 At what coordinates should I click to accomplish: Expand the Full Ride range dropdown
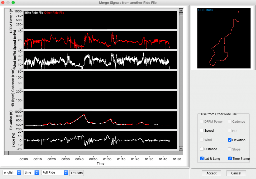[55, 173]
